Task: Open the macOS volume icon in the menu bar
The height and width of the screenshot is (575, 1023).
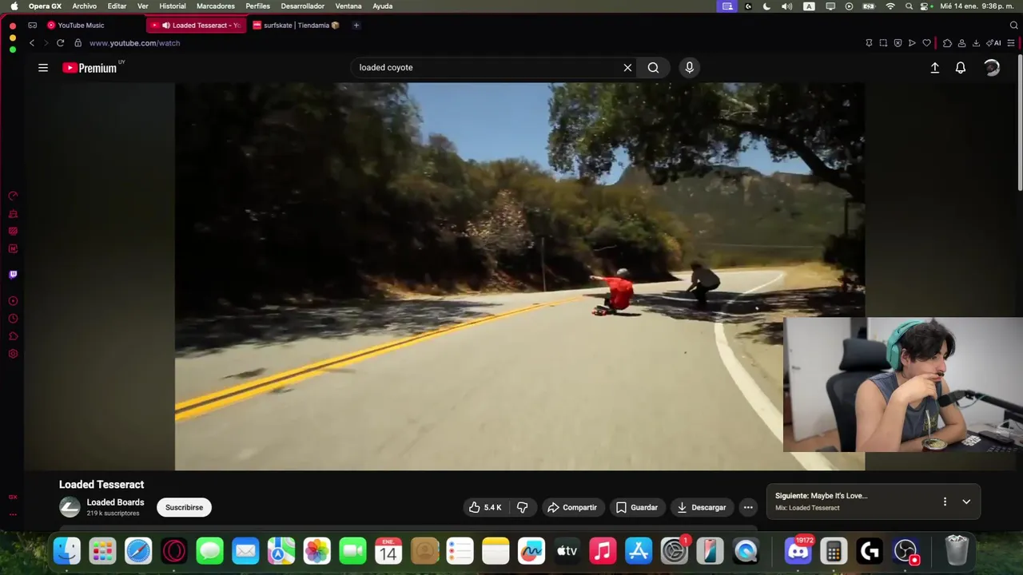Action: pos(786,6)
